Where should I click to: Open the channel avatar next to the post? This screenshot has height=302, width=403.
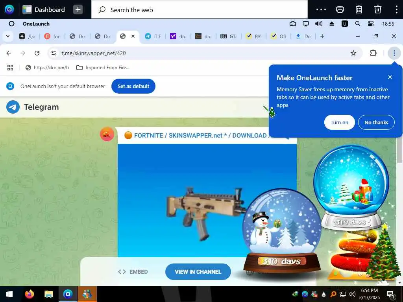pyautogui.click(x=107, y=134)
